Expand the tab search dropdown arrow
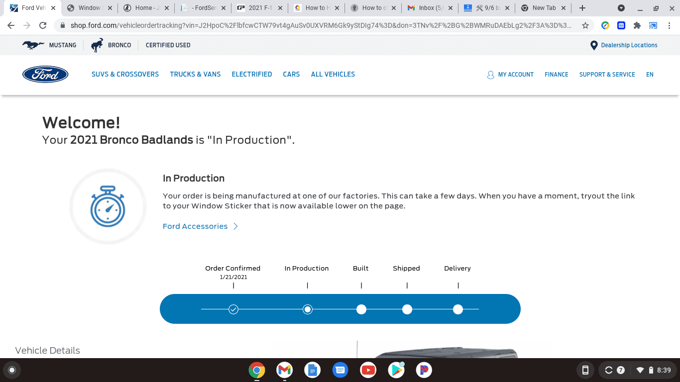Viewport: 680px width, 382px height. point(621,8)
